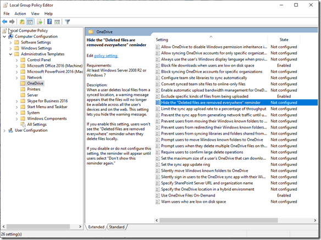The image size is (321, 240).
Task: Select Microsoft Office 2016 (Machine) tree item
Action: pos(54,66)
